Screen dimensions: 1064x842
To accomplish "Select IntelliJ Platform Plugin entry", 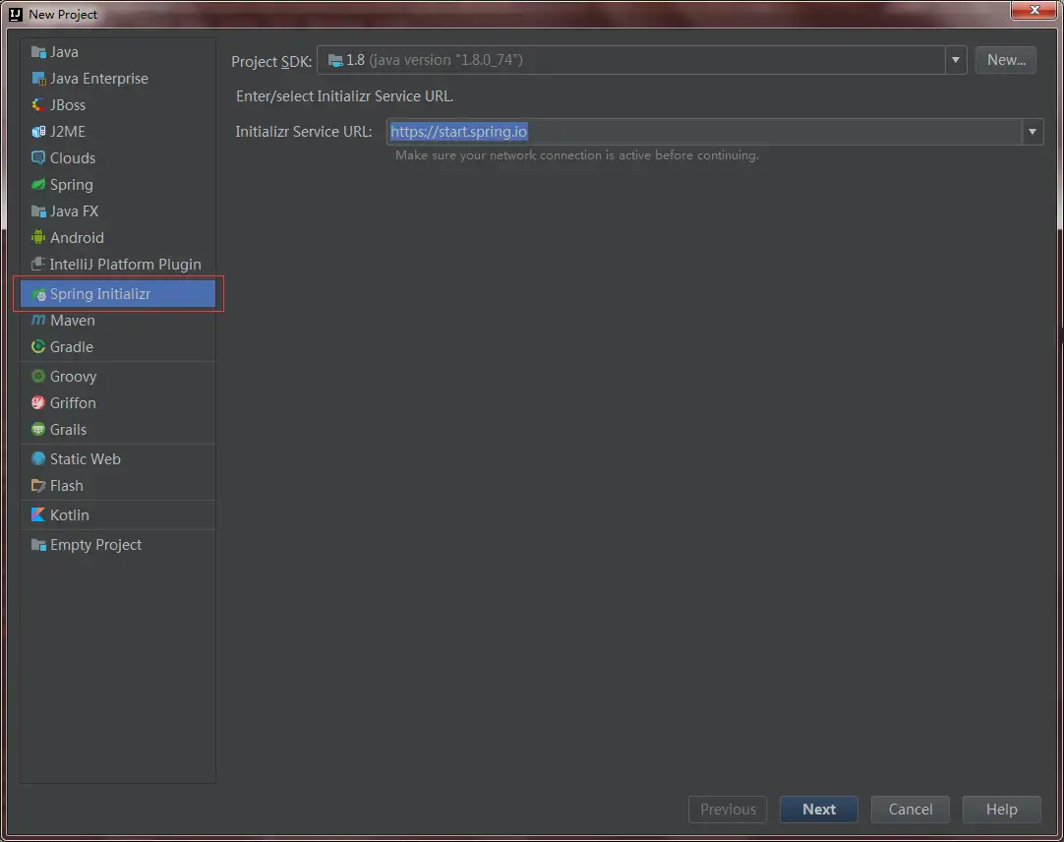I will tap(125, 265).
